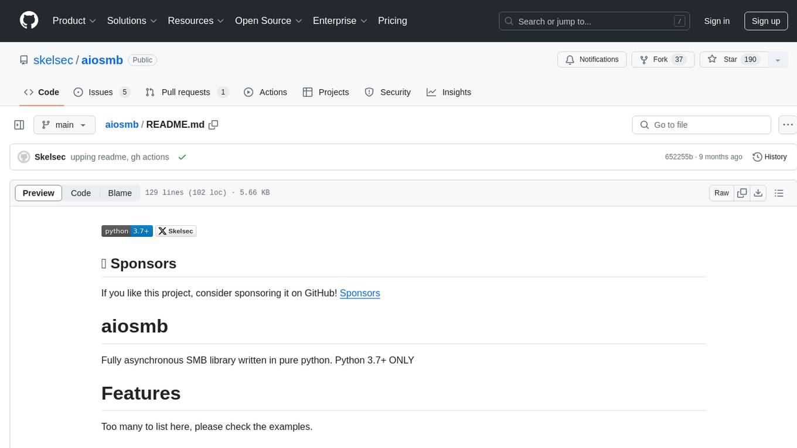
Task: Open commit 652255b
Action: [679, 157]
